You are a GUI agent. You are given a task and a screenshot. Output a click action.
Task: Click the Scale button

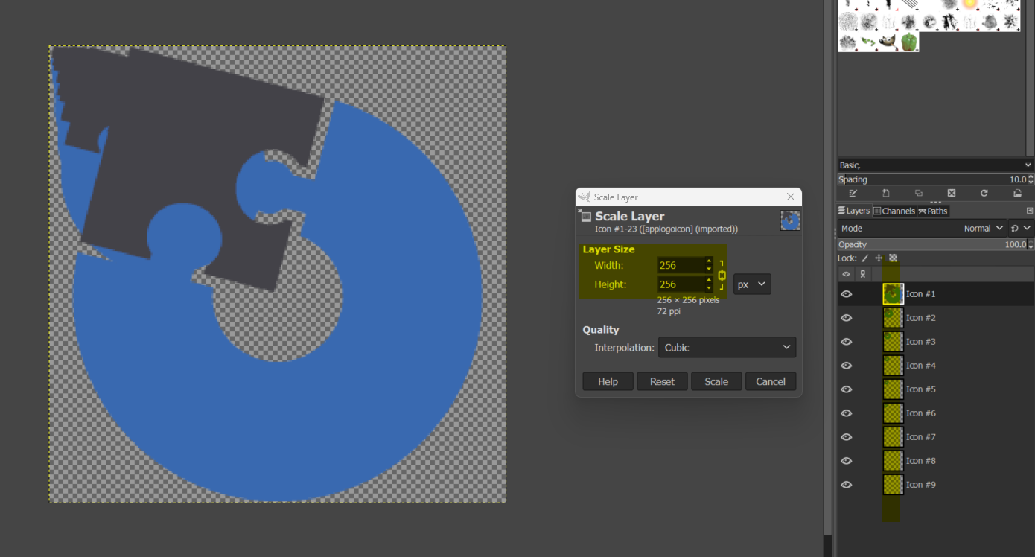tap(716, 381)
